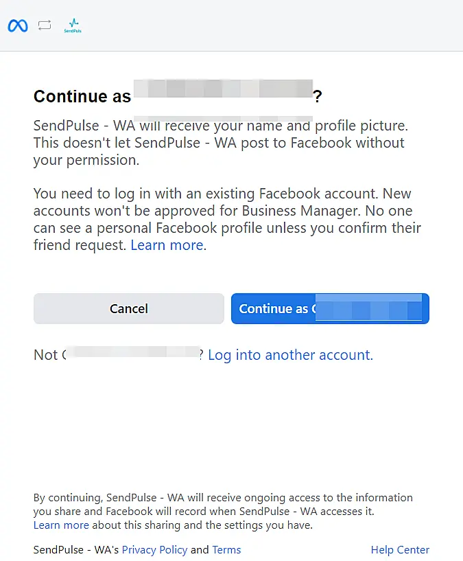
Task: Click the blue Continue as button
Action: (x=330, y=309)
